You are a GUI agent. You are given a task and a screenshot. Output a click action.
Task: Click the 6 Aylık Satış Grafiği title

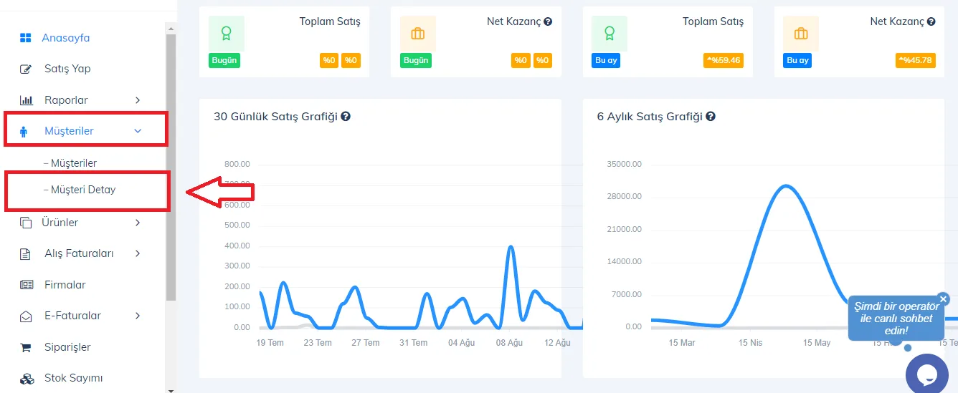[650, 116]
